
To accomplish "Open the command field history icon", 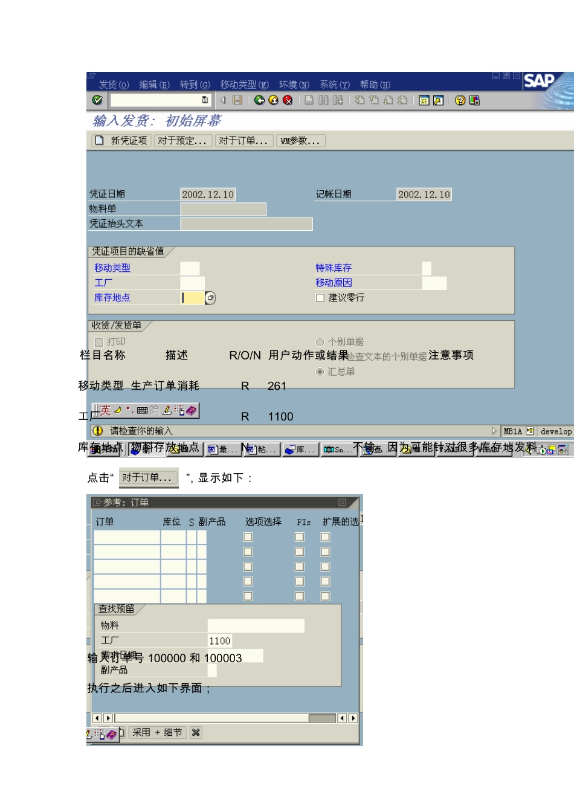I will [205, 100].
